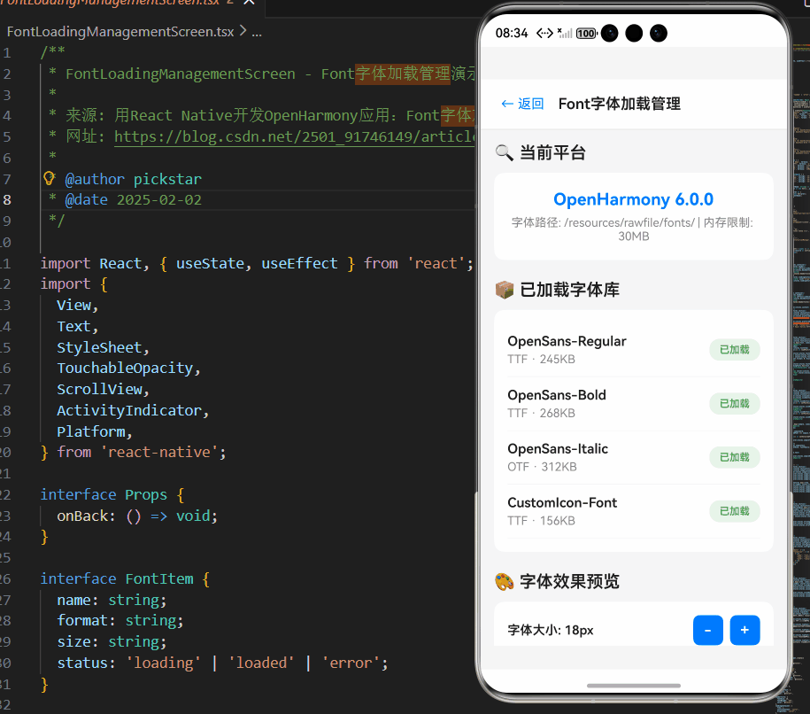Click the ActivityIndicator import name
The image size is (810, 714).
128,410
